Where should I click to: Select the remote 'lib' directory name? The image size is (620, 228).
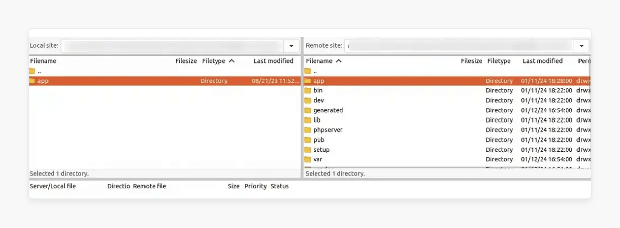317,120
